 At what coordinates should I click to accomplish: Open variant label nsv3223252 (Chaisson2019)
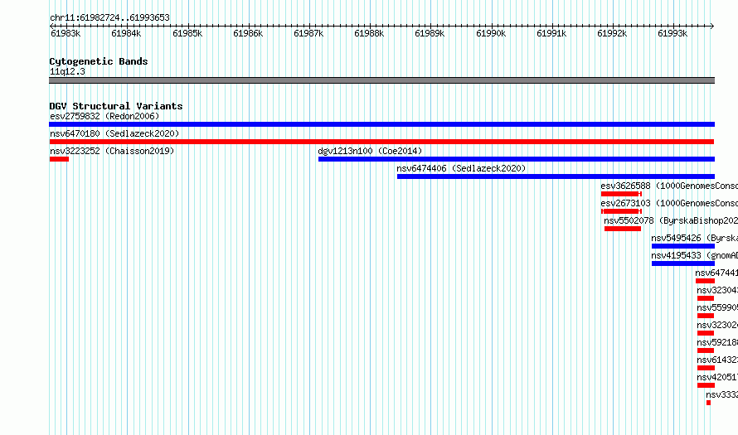click(x=112, y=151)
